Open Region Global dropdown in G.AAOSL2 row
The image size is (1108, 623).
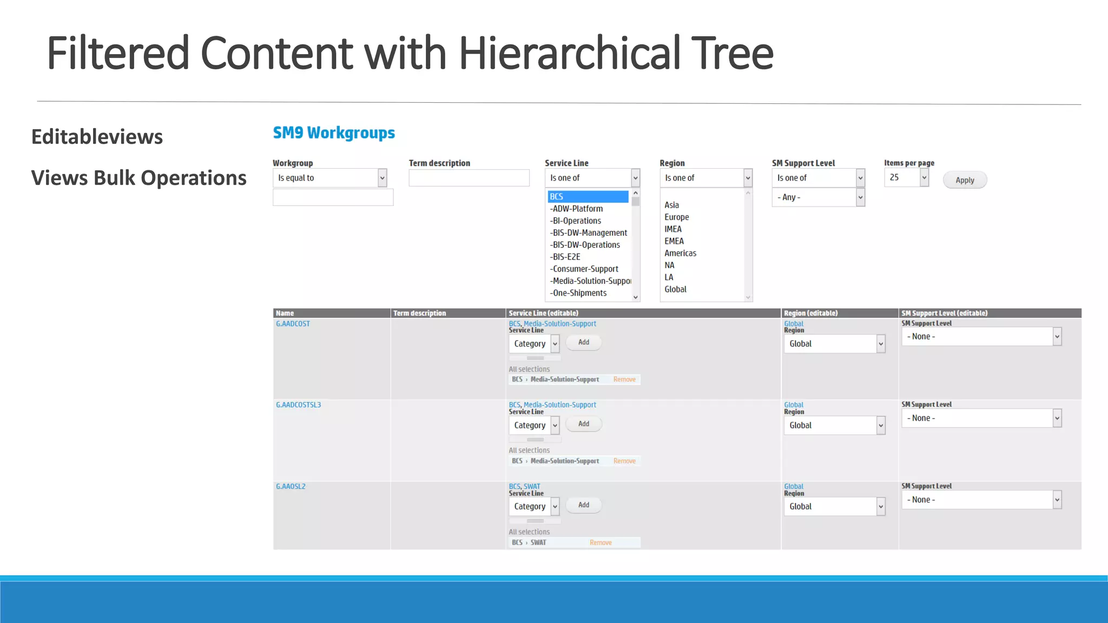click(x=835, y=507)
